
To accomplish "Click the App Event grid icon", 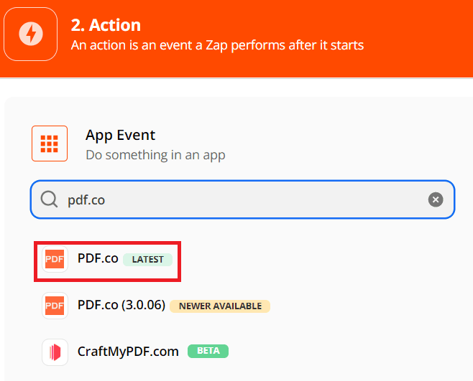I will 50,144.
